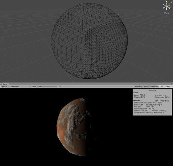The height and width of the screenshot is (166, 173).
Task: Toggle the Stats overlay button
Action: (x=161, y=87)
